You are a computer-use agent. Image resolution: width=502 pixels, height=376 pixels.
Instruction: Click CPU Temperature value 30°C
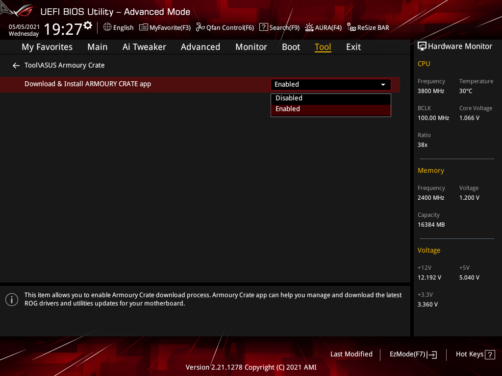click(x=466, y=91)
